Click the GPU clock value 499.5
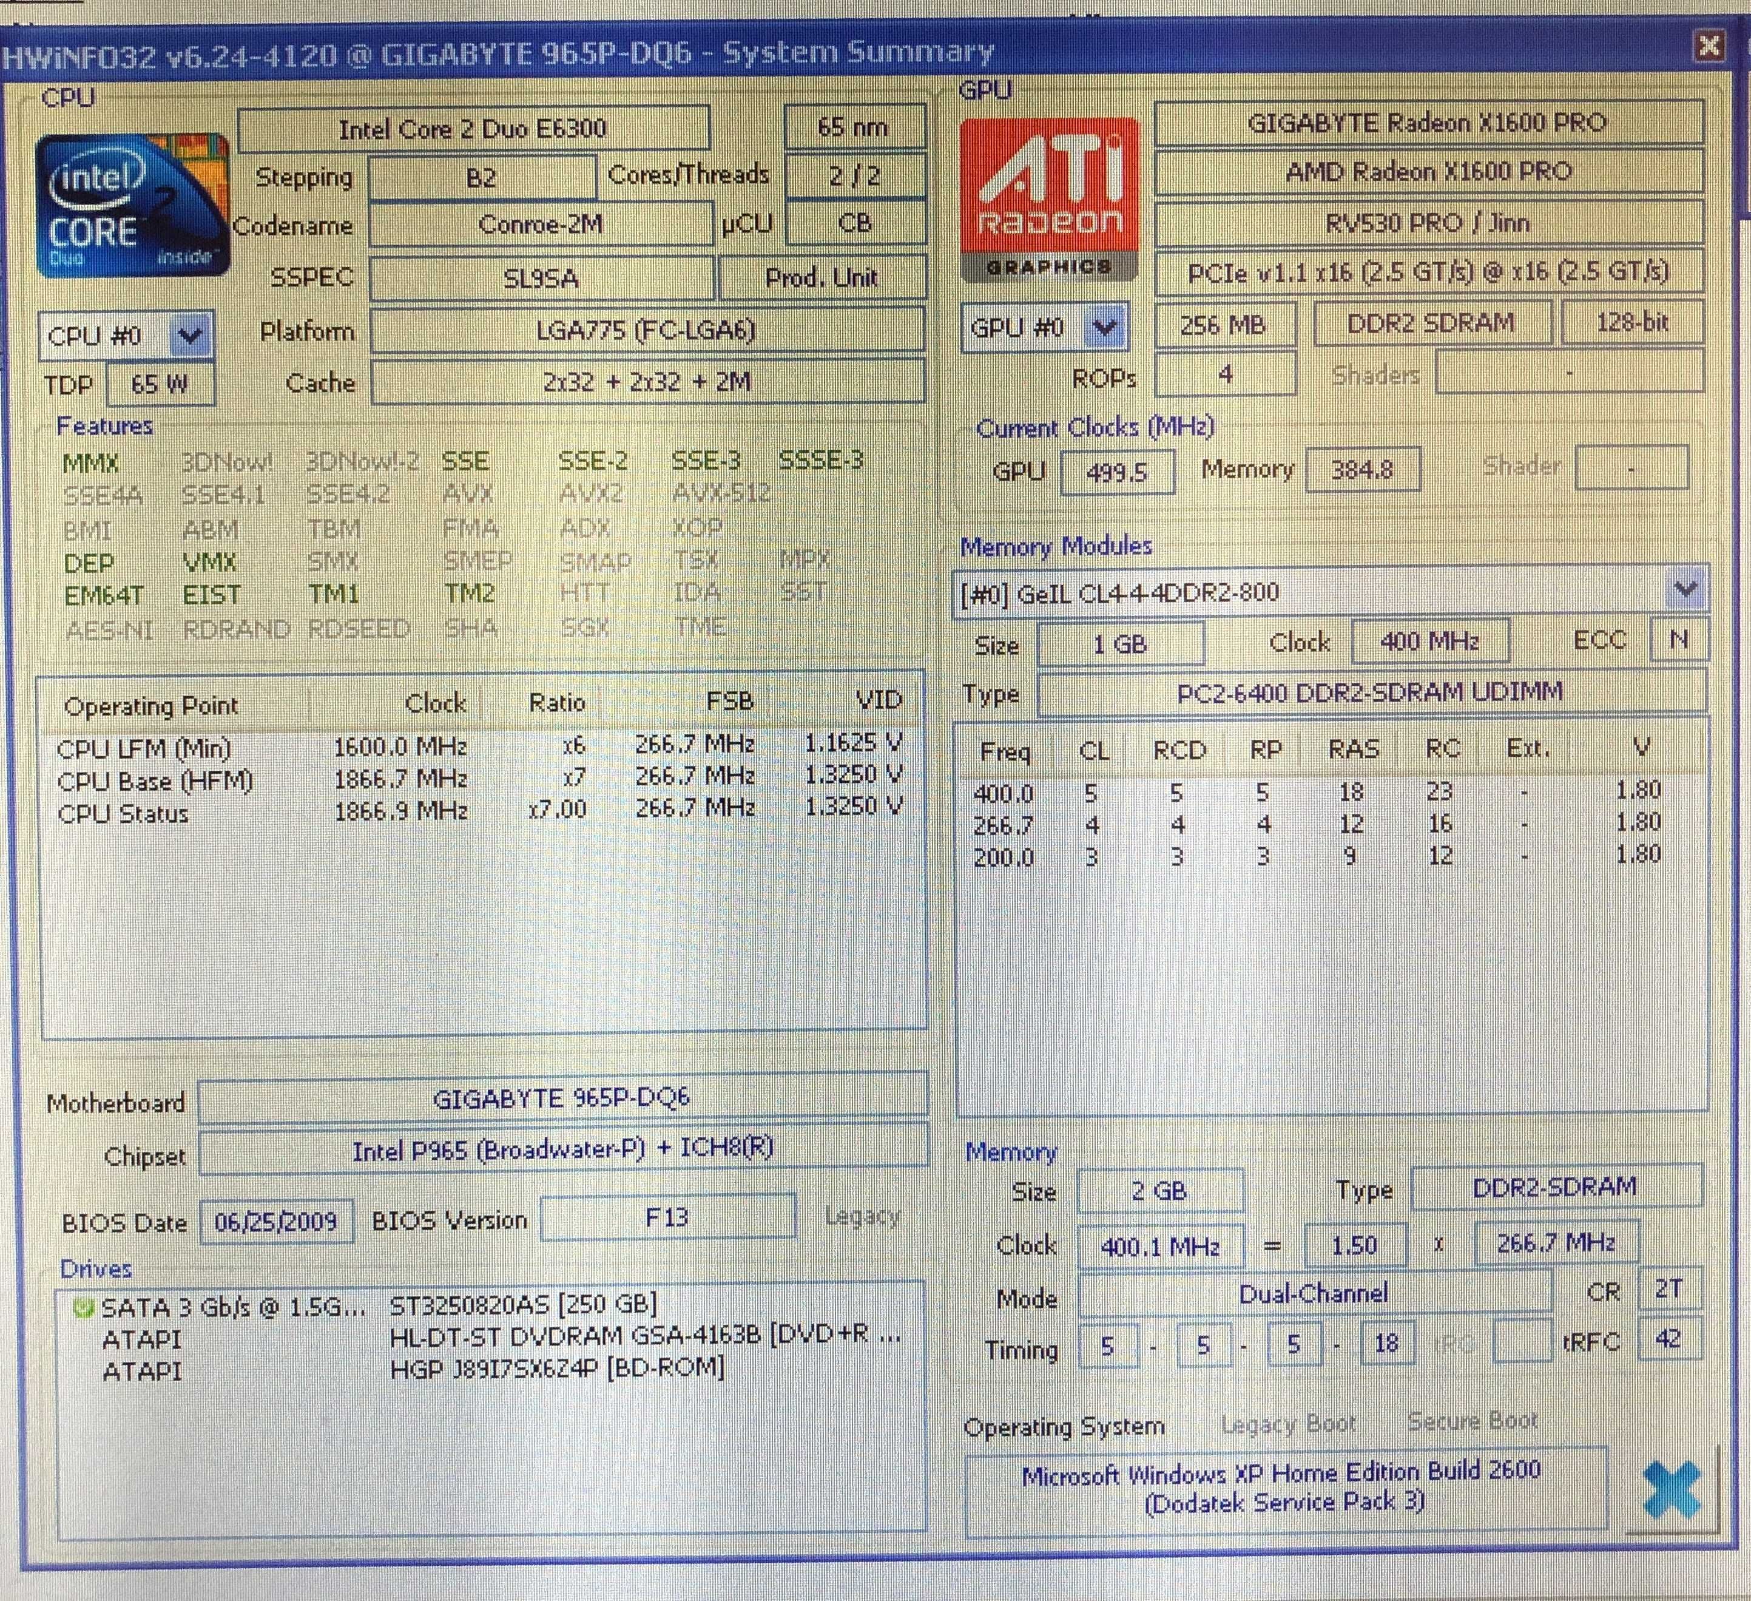 (x=1117, y=472)
